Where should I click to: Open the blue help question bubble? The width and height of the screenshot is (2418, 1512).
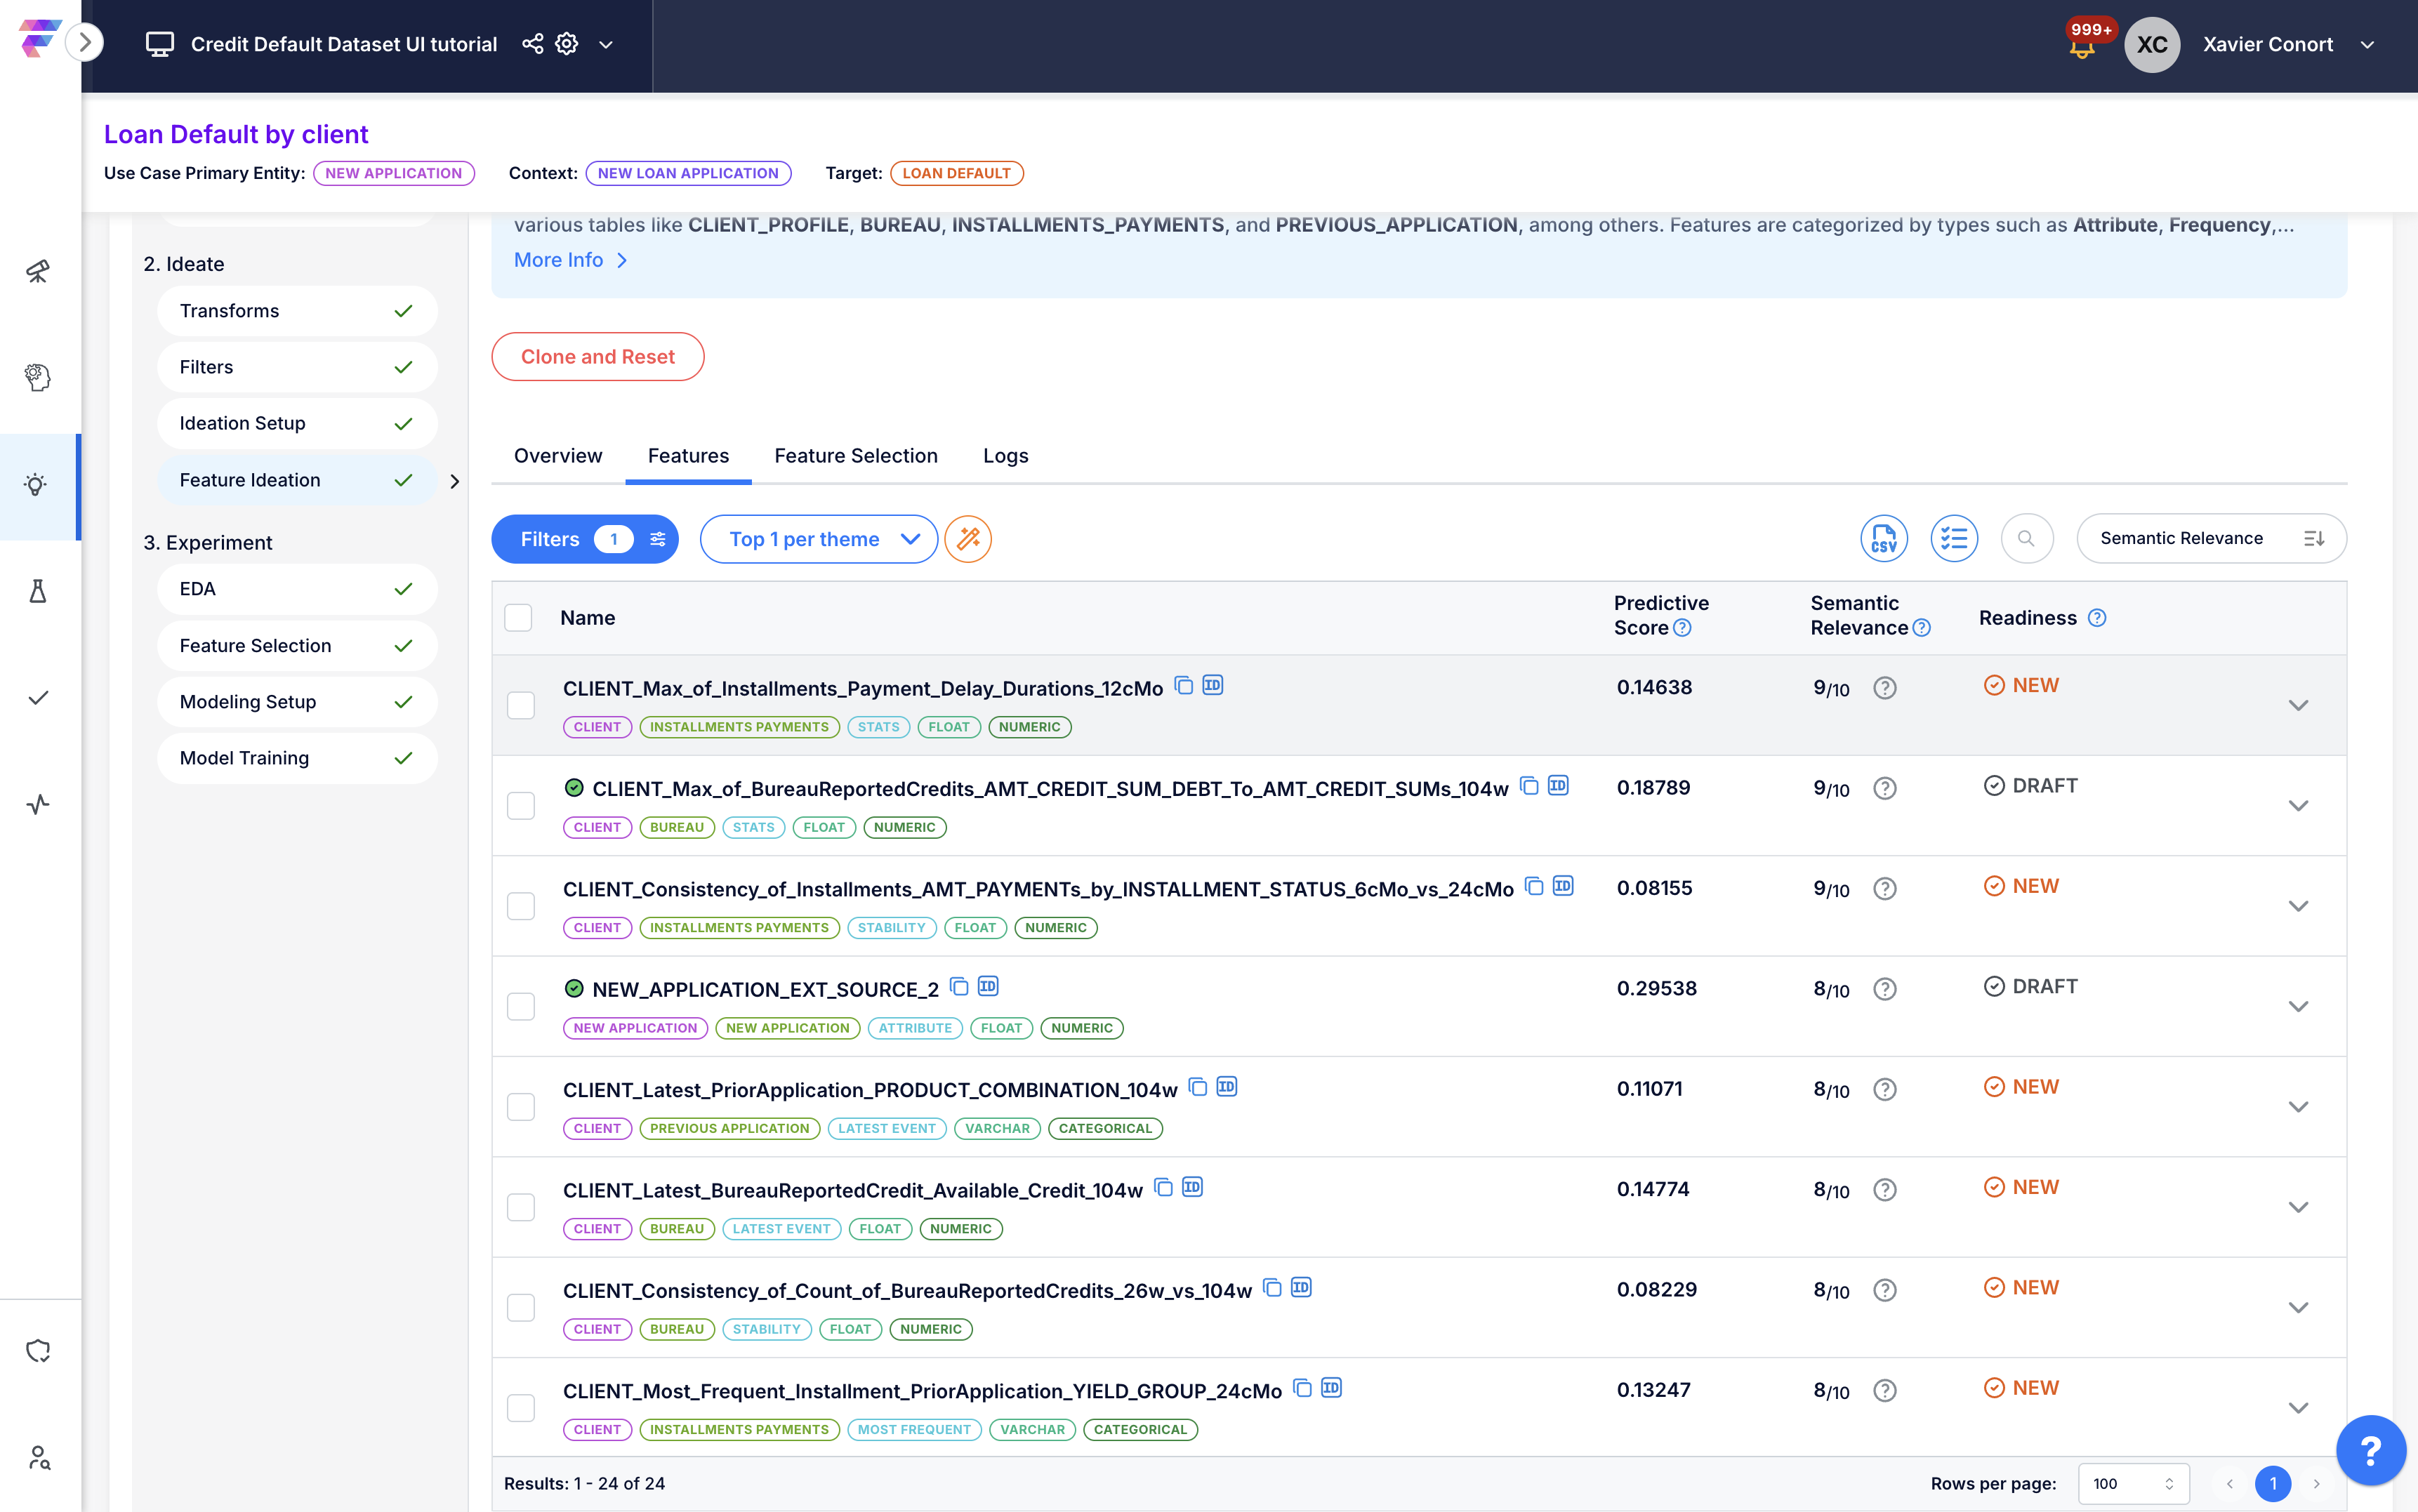point(2370,1450)
